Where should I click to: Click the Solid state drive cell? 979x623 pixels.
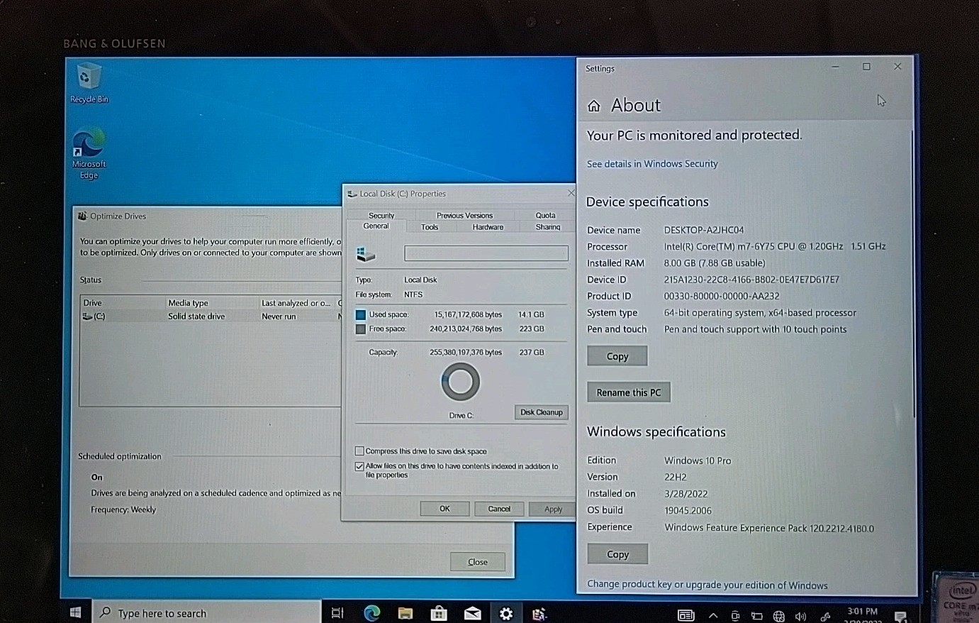(196, 316)
